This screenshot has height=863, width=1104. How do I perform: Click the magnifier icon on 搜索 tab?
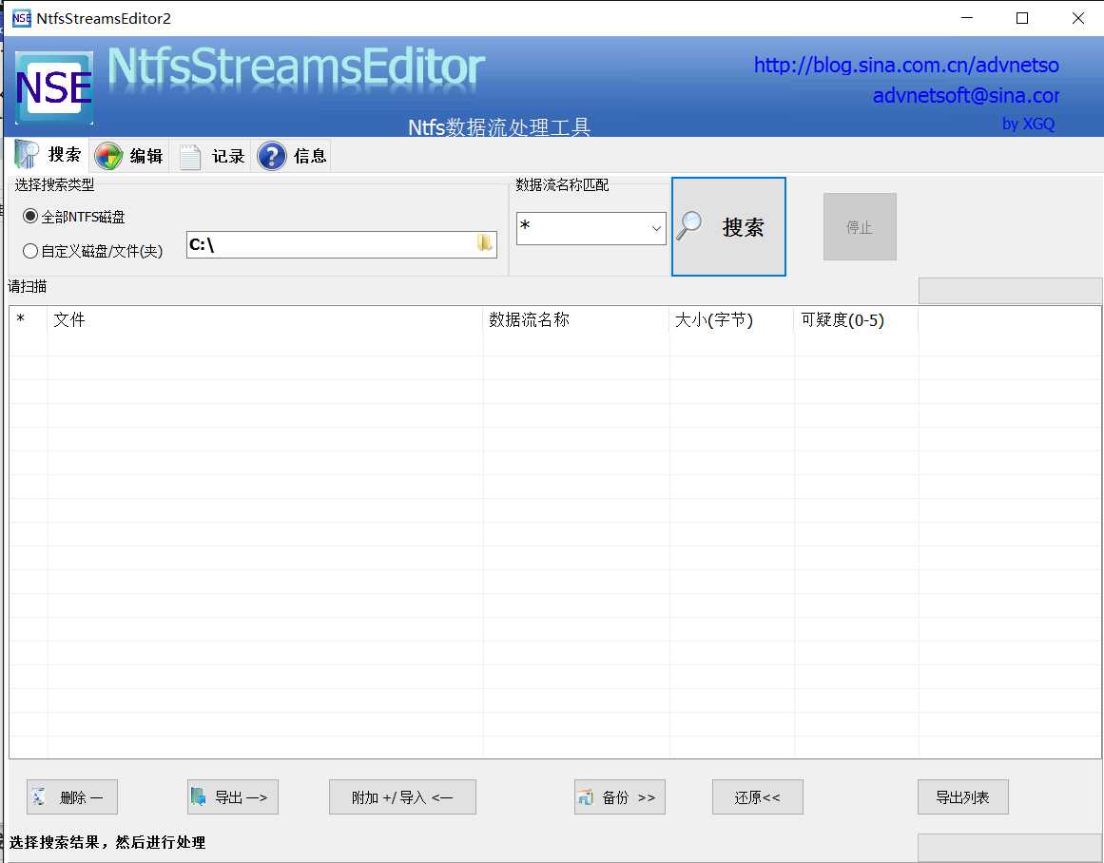click(27, 155)
